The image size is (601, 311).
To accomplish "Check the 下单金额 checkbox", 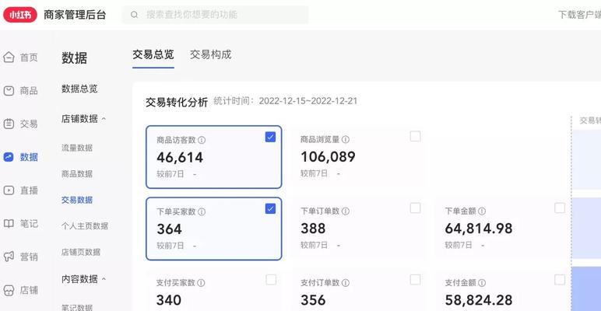I will tap(560, 208).
